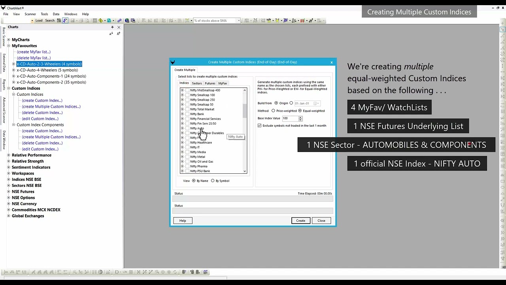Switch to the MyFav tab
506x285 pixels.
tap(223, 83)
